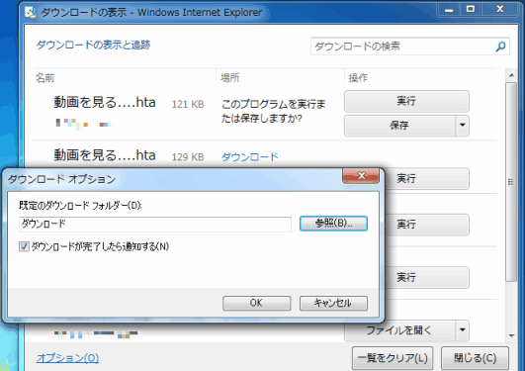
Task: Click the 閉じる(C) button
Action: pos(476,358)
